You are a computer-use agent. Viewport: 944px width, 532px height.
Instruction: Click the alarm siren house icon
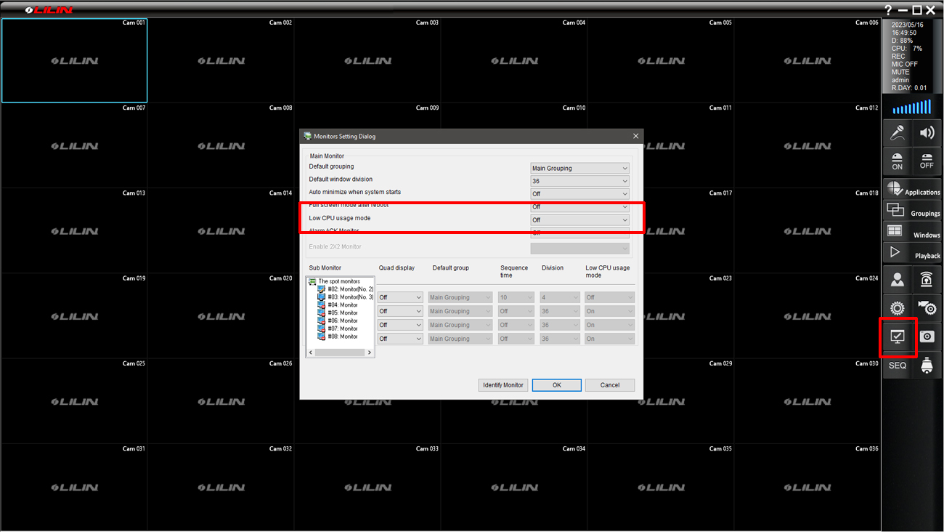(927, 280)
